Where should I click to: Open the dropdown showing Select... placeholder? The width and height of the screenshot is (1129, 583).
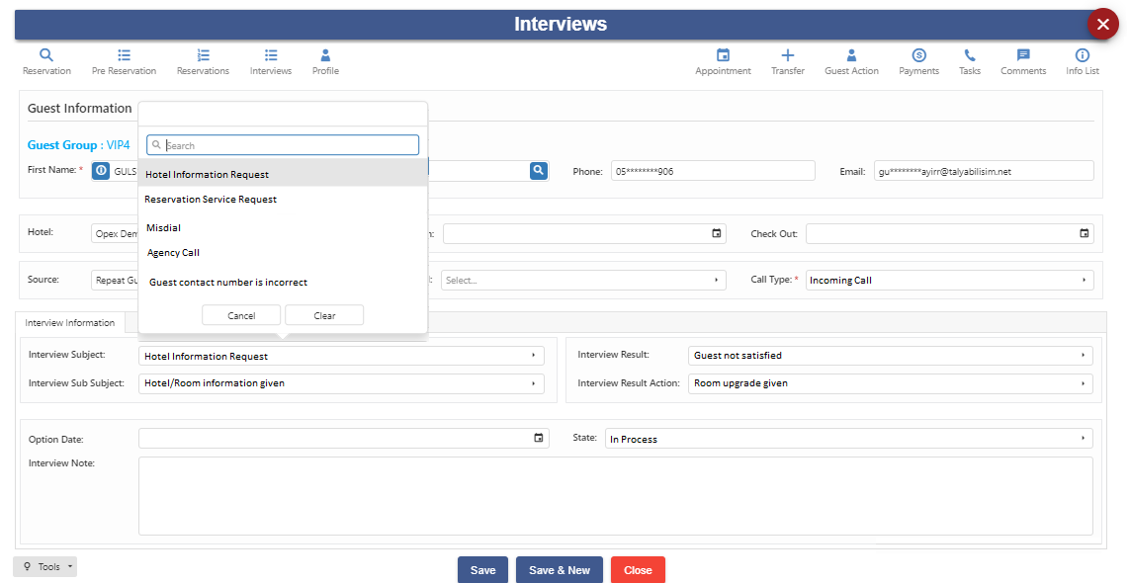(583, 280)
